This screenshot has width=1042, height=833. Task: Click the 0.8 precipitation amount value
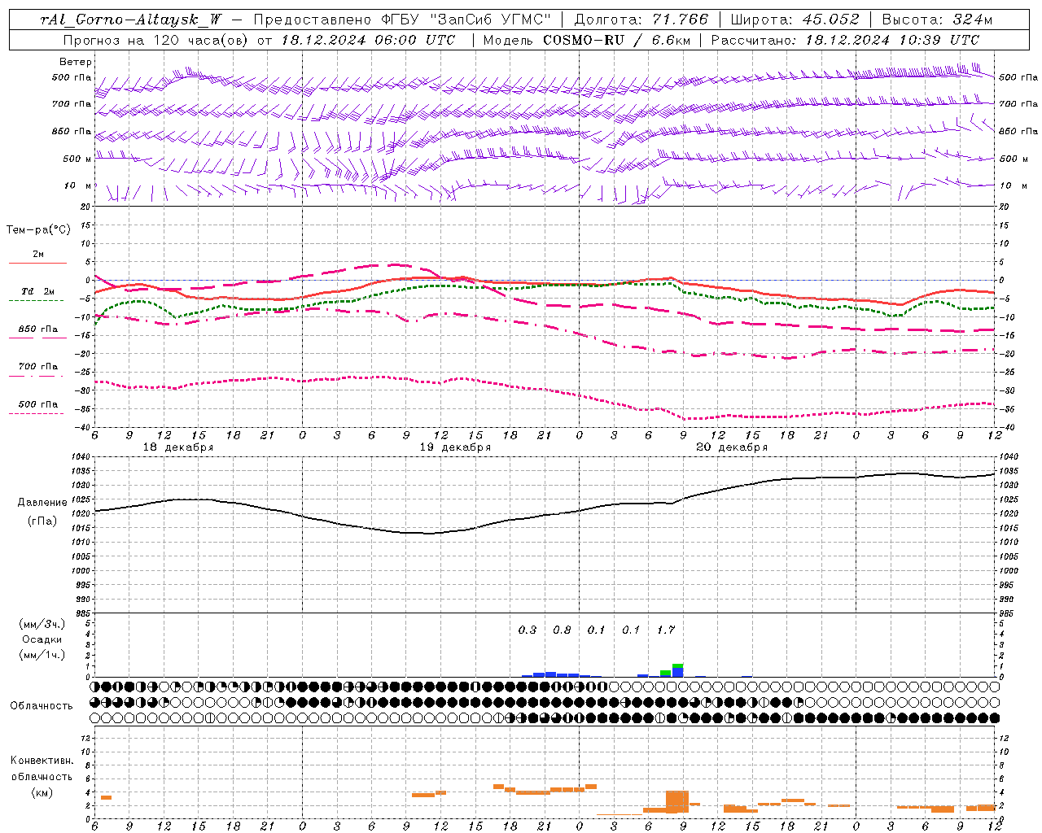pos(562,630)
